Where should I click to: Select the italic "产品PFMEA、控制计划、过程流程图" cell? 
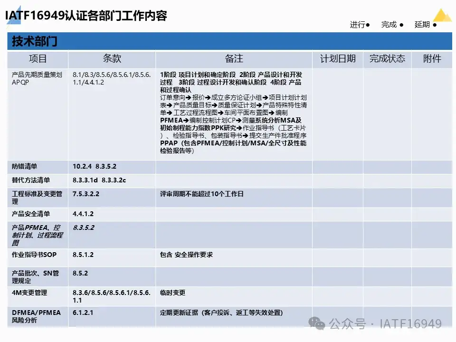click(37, 235)
